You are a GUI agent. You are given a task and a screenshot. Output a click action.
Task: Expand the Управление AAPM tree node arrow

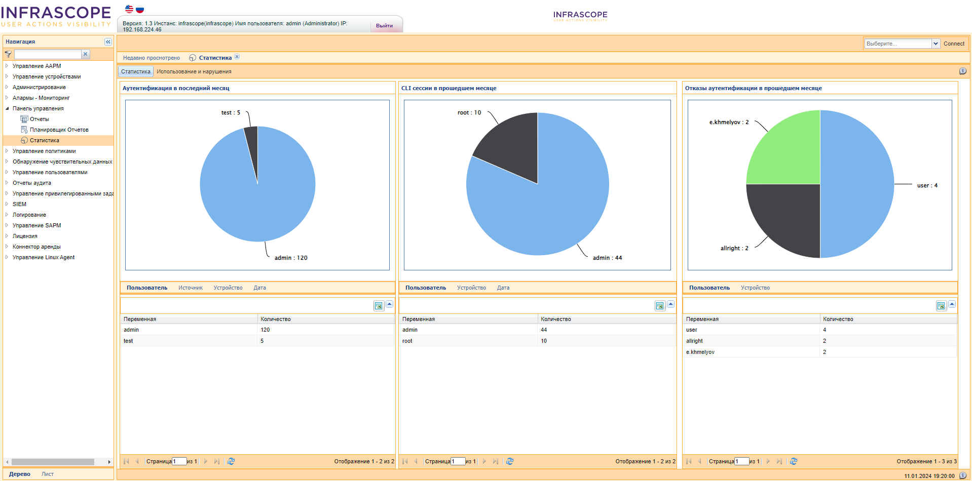pos(7,66)
